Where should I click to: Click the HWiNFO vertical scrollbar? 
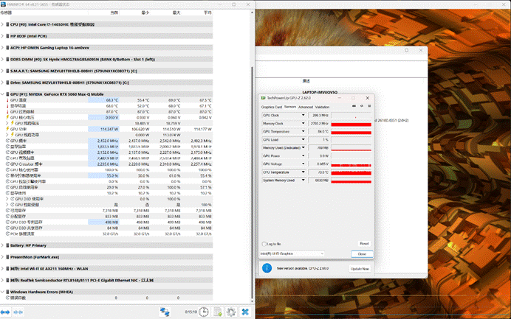pyautogui.click(x=252, y=183)
